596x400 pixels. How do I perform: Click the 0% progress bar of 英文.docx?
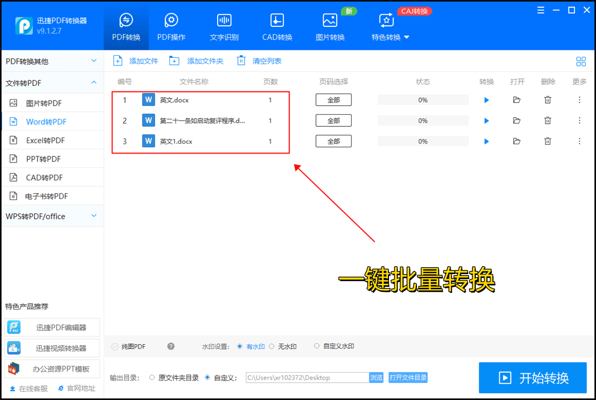[423, 100]
